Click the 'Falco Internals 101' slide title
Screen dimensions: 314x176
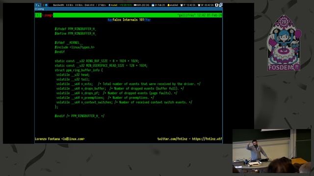click(129, 20)
